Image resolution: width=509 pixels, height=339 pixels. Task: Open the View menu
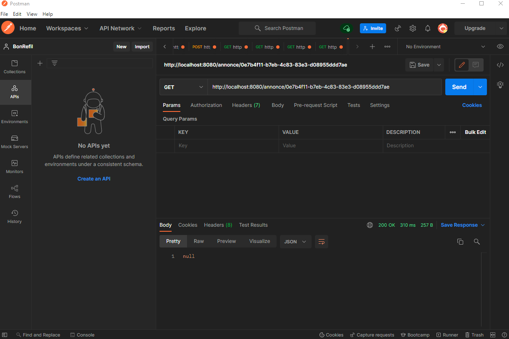click(x=32, y=14)
